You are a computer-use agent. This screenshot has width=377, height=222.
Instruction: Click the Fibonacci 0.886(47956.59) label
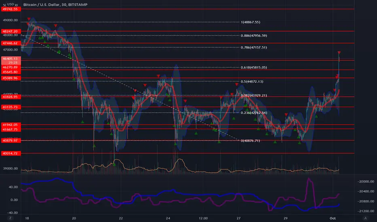tap(254, 36)
